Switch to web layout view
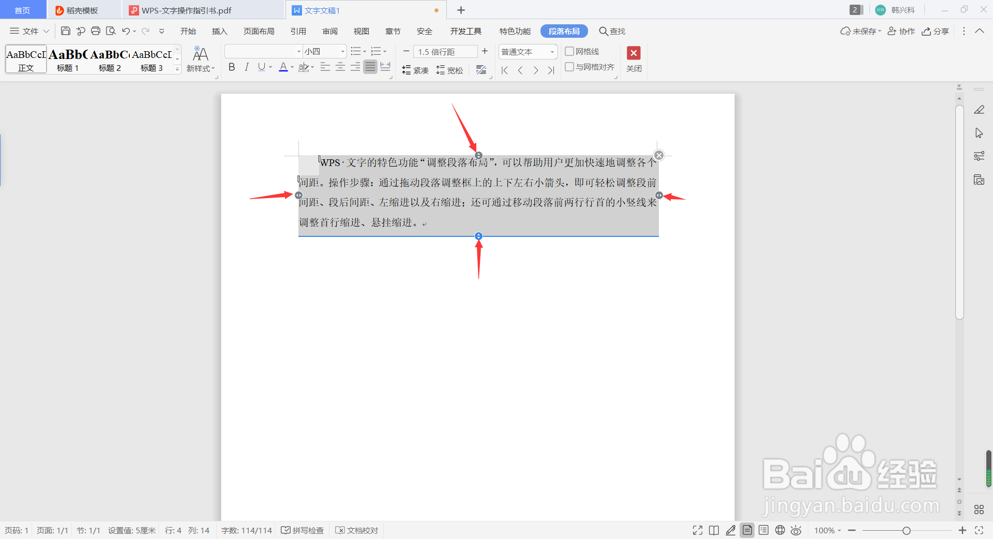The image size is (993, 539). [780, 530]
